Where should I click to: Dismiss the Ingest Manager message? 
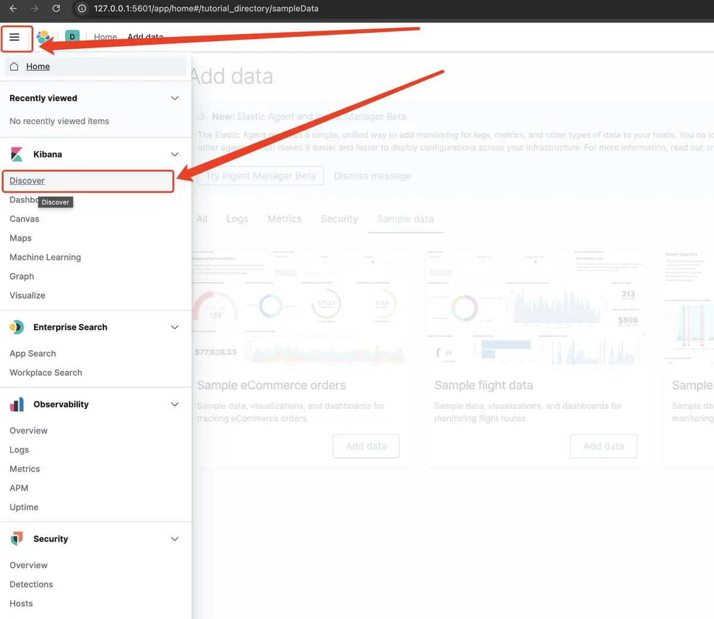372,176
